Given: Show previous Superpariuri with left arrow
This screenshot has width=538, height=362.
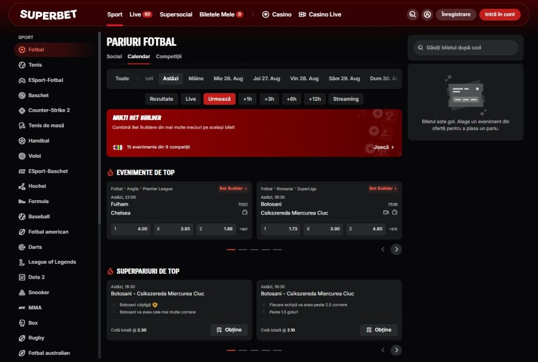Looking at the screenshot, I should tap(383, 350).
